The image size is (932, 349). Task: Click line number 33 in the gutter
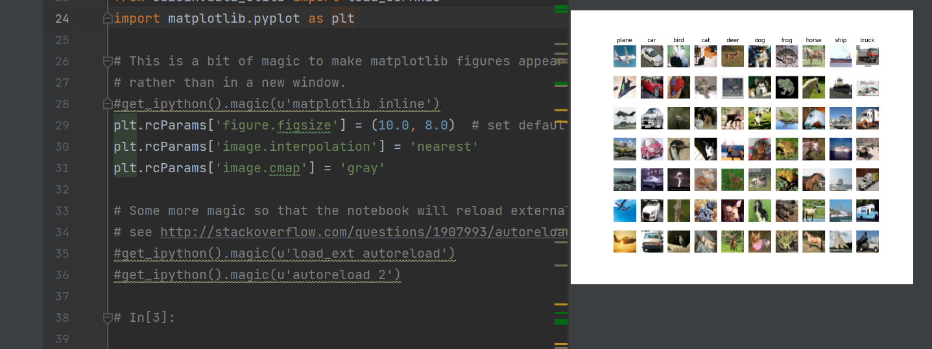[x=62, y=211]
